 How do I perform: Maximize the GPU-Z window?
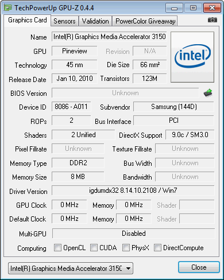click(x=193, y=8)
